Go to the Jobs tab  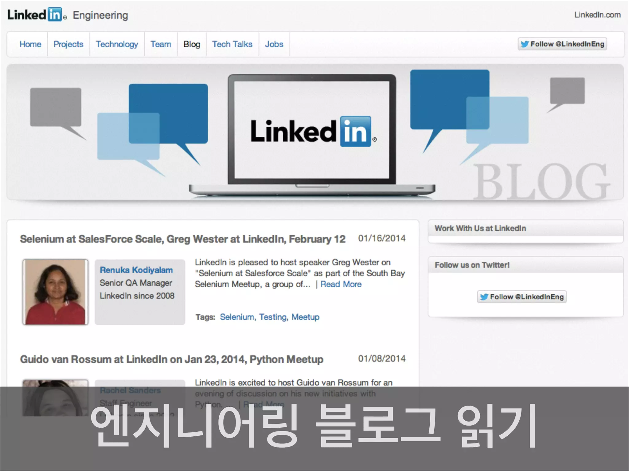[274, 44]
